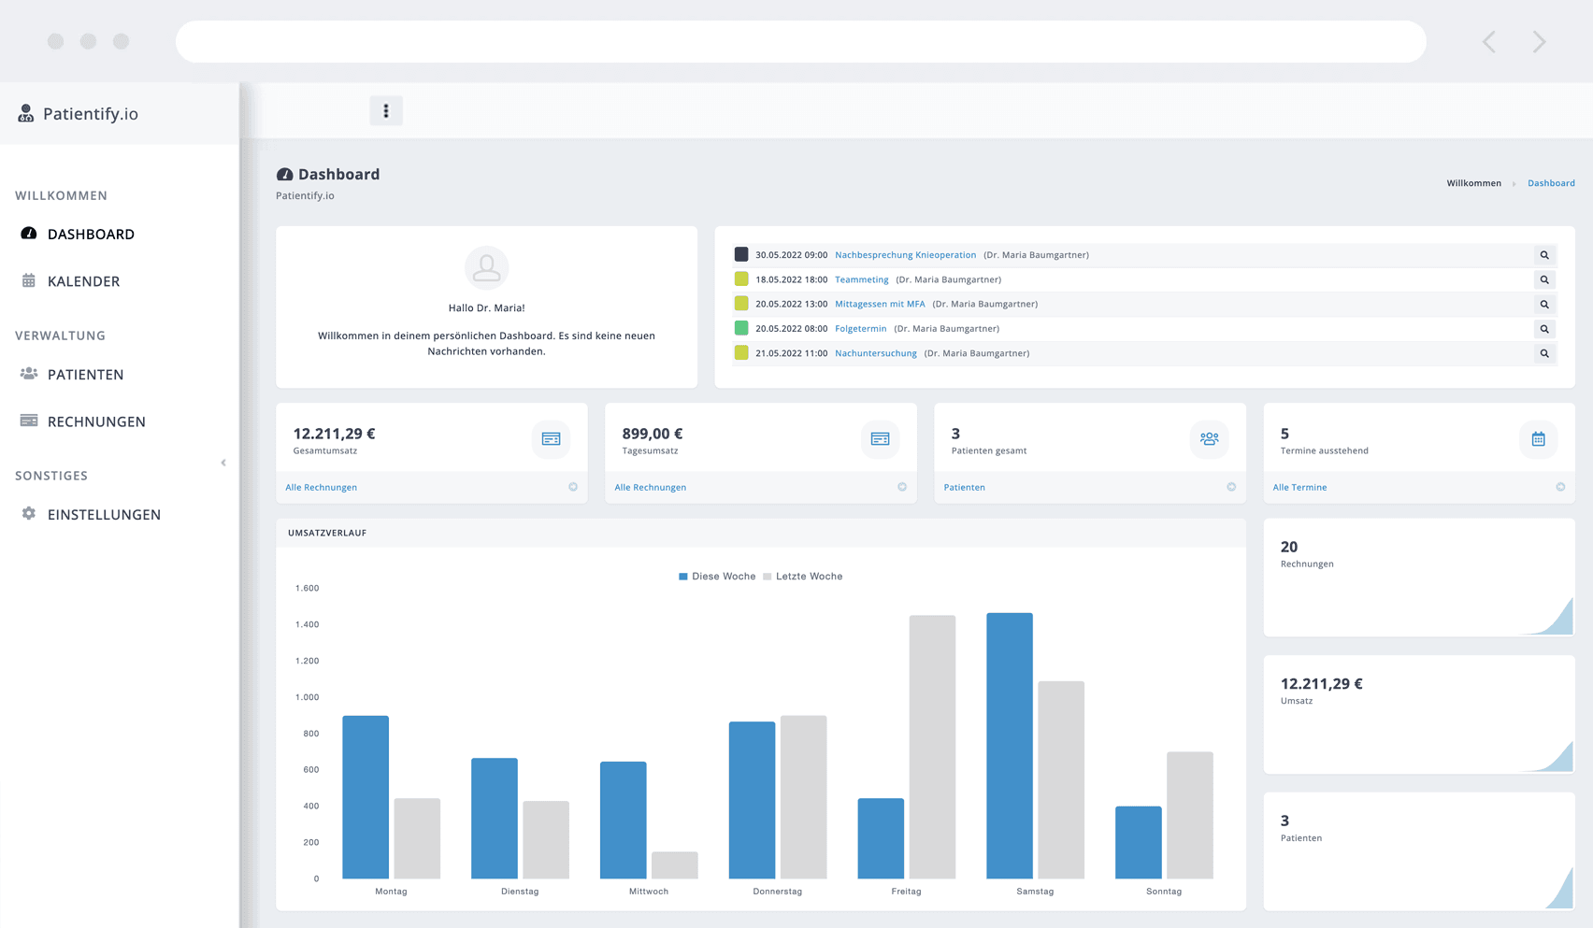1593x928 pixels.
Task: Click the Patienten gesamt group icon
Action: coord(1209,439)
